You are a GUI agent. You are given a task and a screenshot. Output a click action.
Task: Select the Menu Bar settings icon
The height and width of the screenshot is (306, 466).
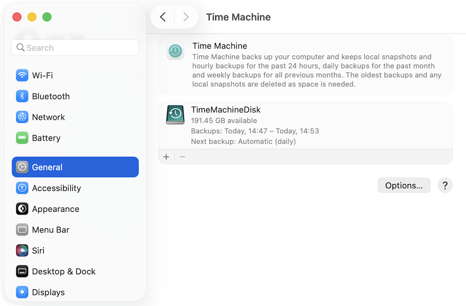click(22, 230)
